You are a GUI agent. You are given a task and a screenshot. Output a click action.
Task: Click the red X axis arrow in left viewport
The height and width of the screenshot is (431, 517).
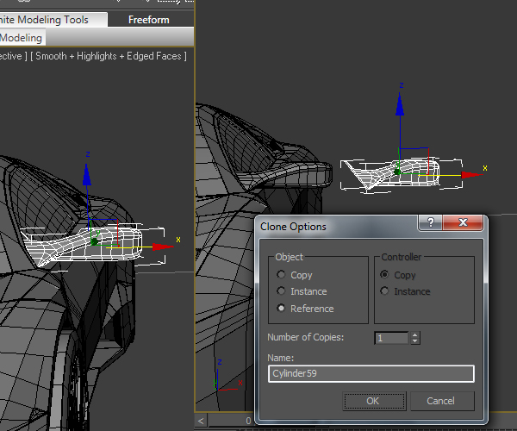[x=162, y=247]
